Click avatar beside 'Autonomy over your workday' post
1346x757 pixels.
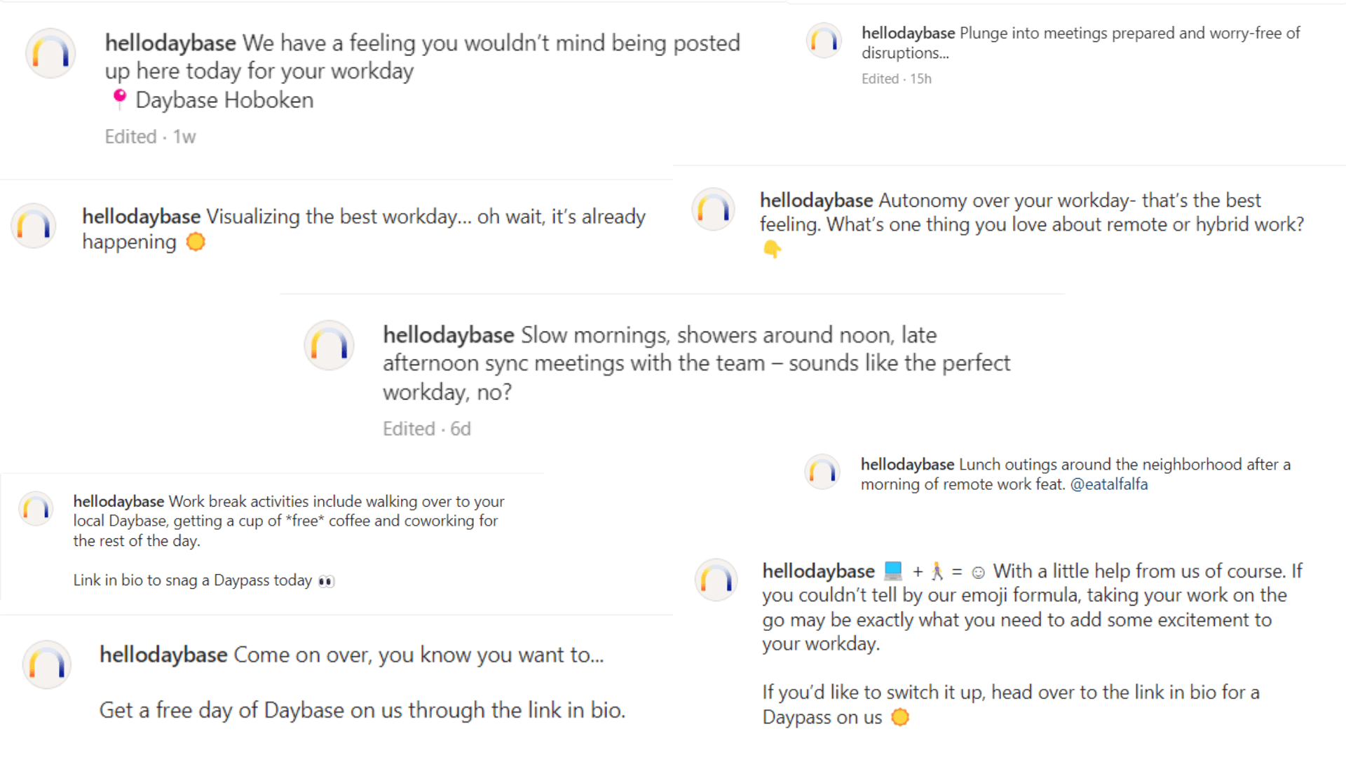point(714,210)
